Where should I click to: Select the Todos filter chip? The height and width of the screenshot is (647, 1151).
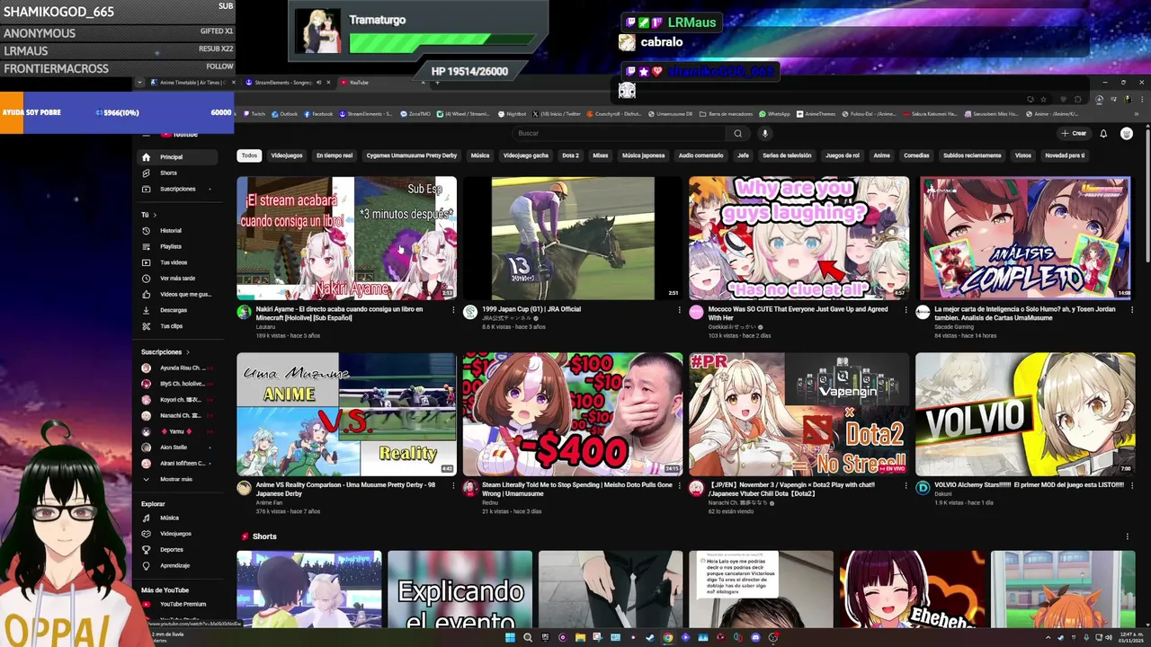coord(249,155)
